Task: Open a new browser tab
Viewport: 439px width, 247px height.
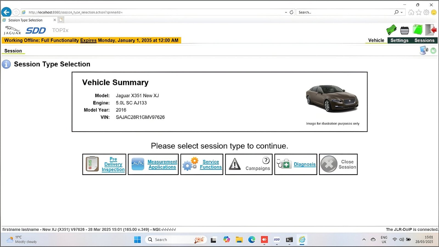Action: [61, 20]
